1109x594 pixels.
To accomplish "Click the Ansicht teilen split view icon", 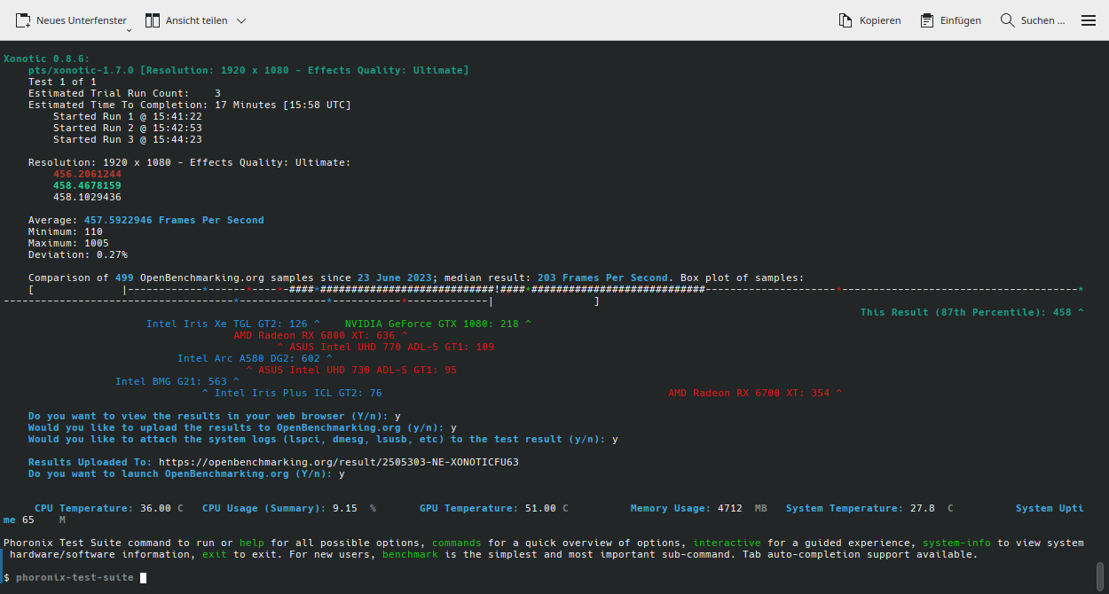I will point(152,20).
